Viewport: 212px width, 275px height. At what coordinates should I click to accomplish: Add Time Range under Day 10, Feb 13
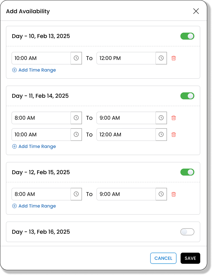34,70
